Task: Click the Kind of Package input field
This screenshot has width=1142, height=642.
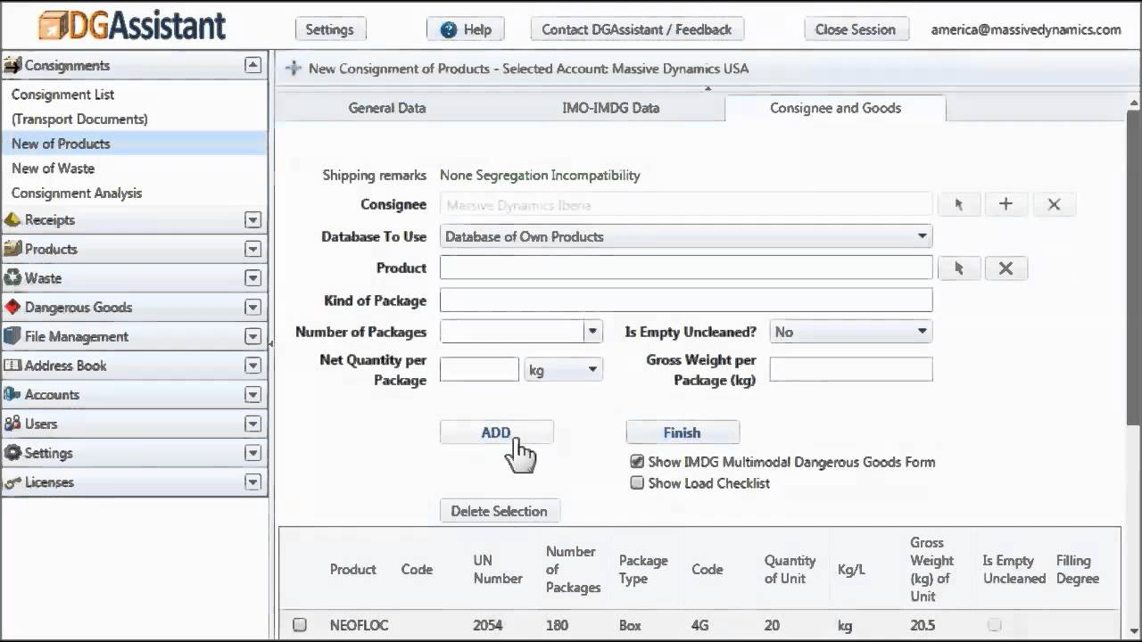Action: [x=685, y=300]
